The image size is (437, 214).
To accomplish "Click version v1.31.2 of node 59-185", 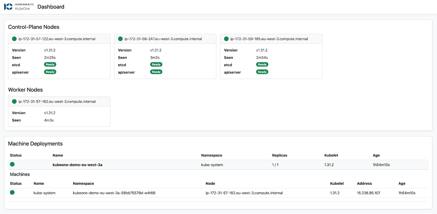I will 262,50.
